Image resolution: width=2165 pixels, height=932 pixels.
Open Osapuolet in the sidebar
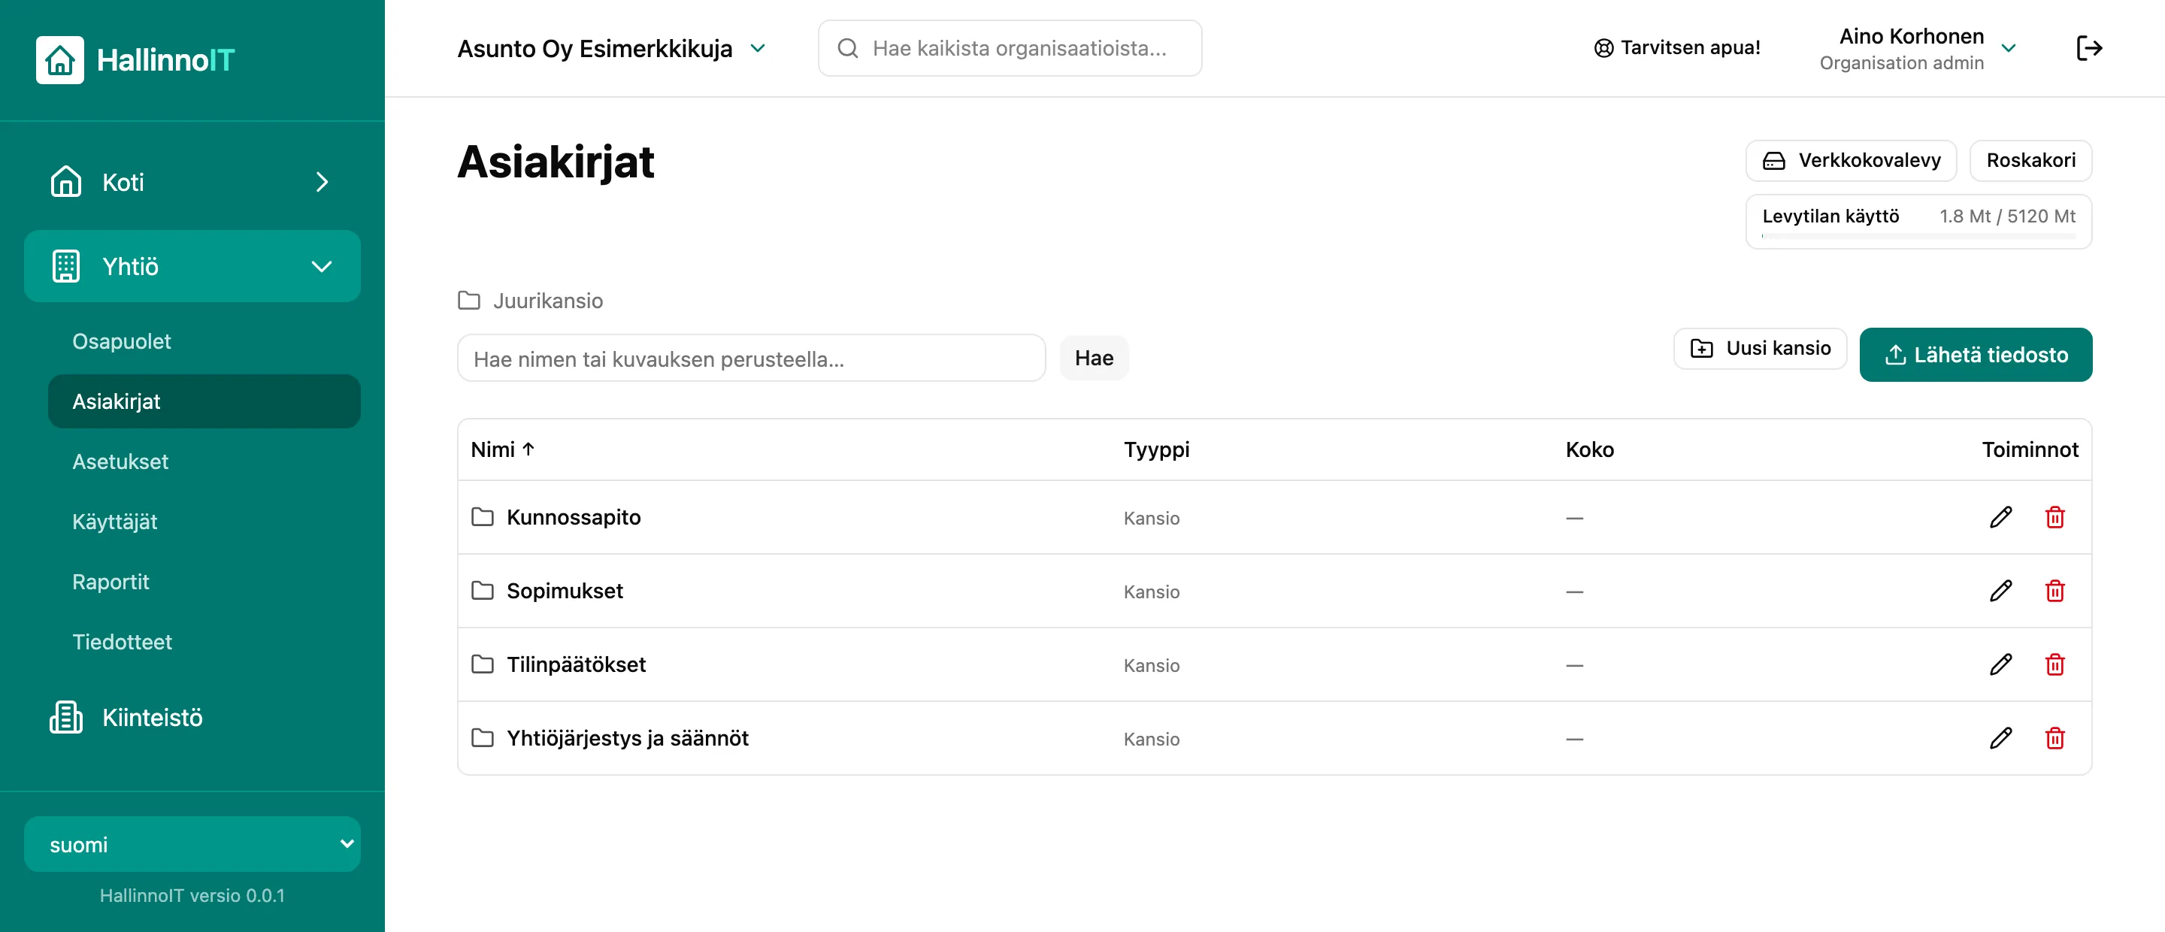[121, 341]
